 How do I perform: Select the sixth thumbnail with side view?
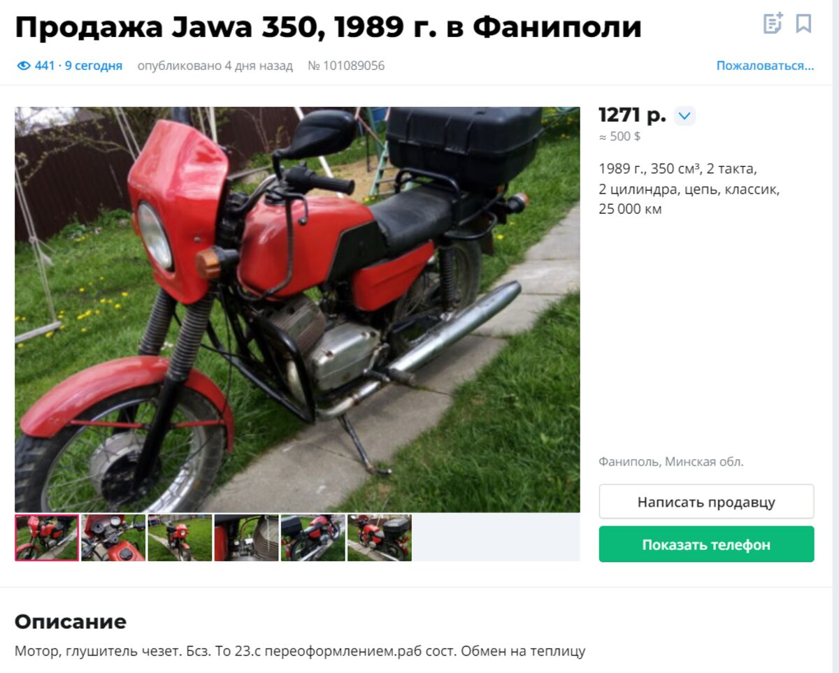380,538
